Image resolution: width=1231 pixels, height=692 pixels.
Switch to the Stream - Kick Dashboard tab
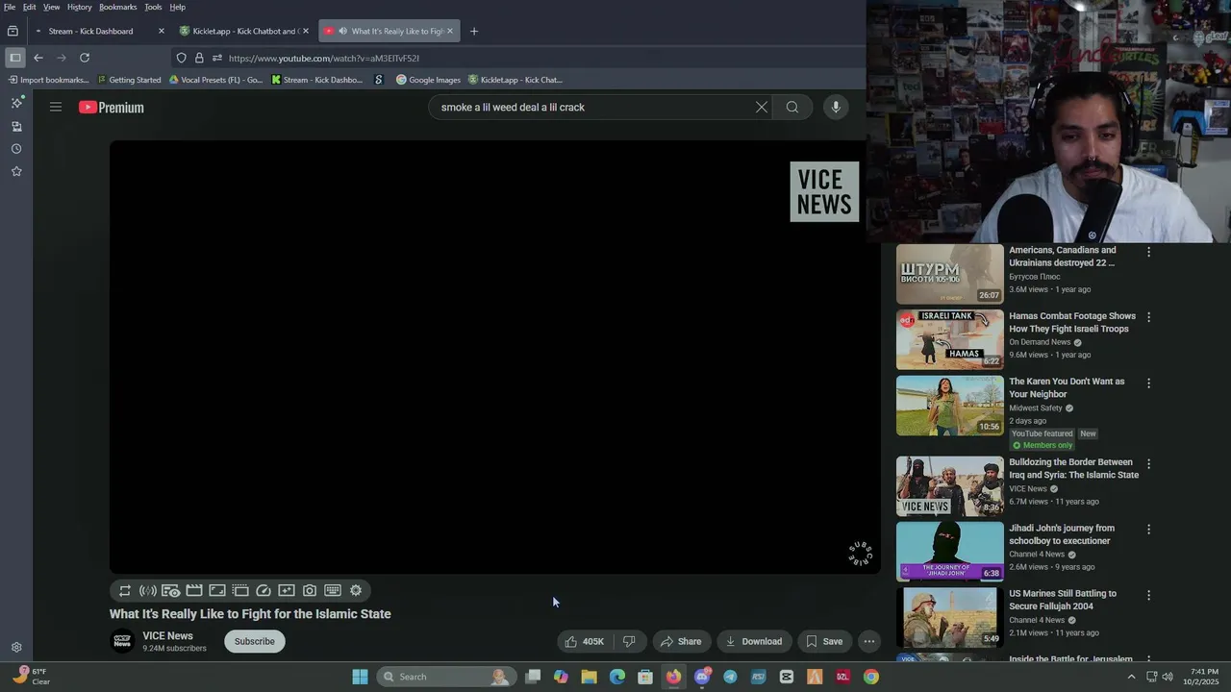[98, 31]
